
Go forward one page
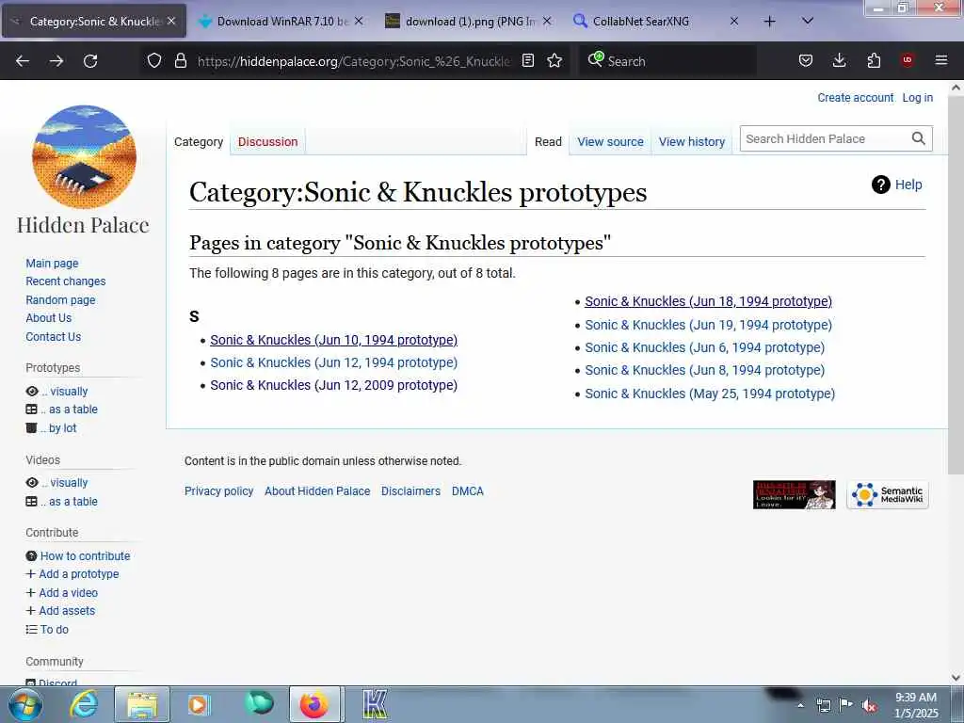click(56, 61)
